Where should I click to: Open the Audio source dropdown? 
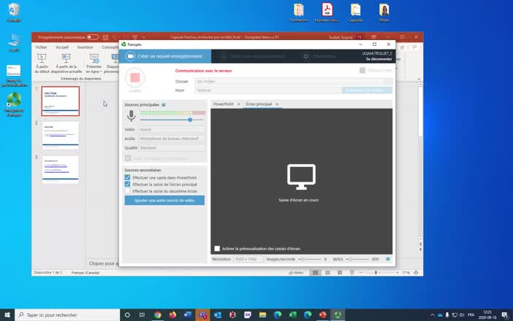pyautogui.click(x=172, y=139)
